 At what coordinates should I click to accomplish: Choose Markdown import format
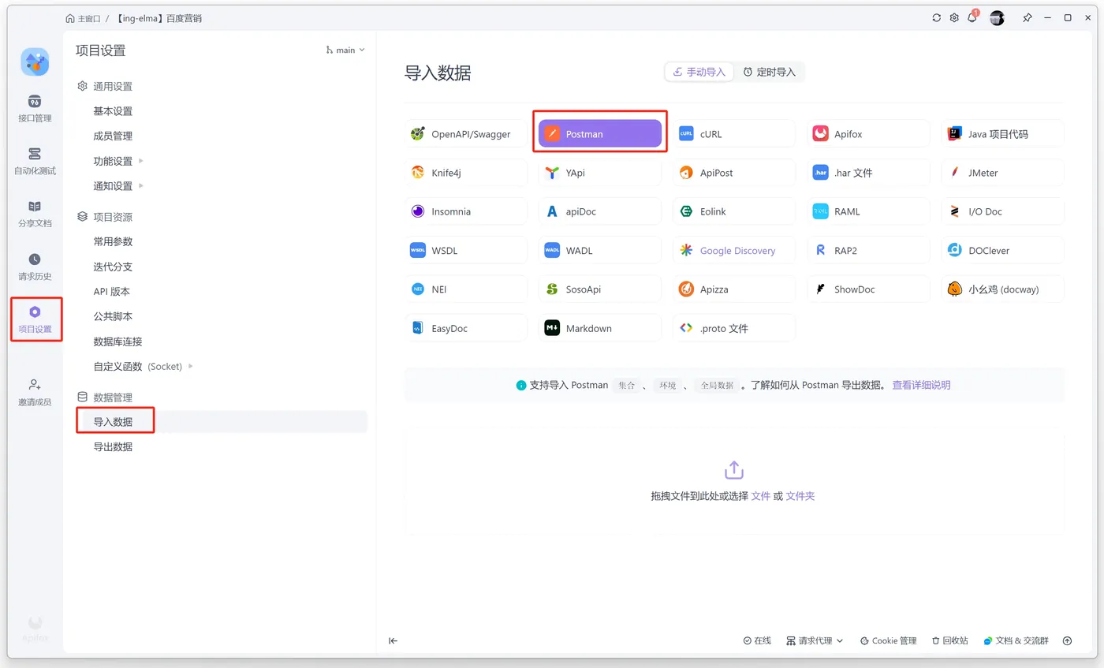[600, 328]
